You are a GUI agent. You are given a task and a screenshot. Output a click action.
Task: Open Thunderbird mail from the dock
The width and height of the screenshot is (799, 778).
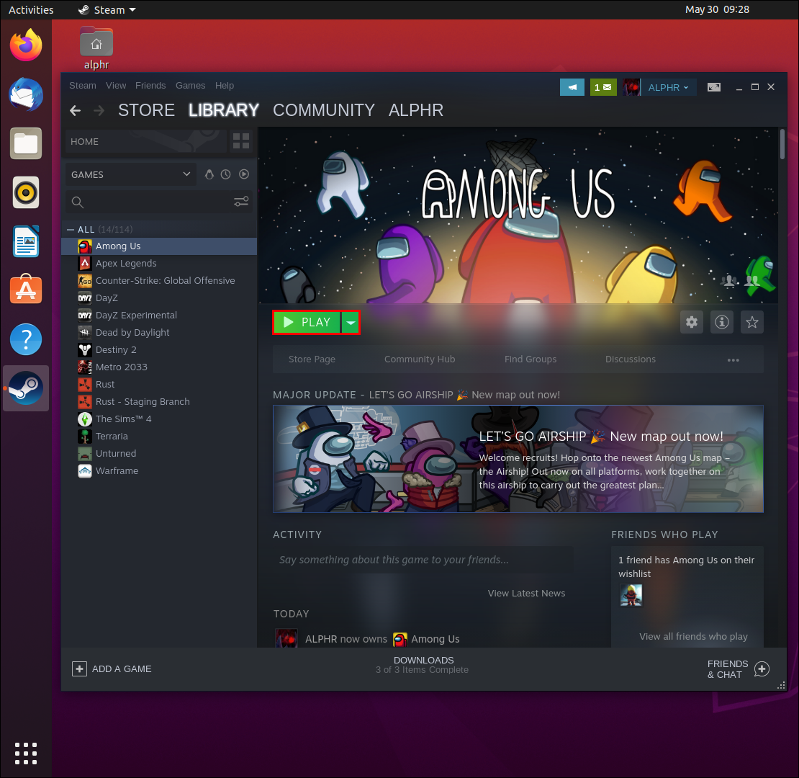point(26,94)
